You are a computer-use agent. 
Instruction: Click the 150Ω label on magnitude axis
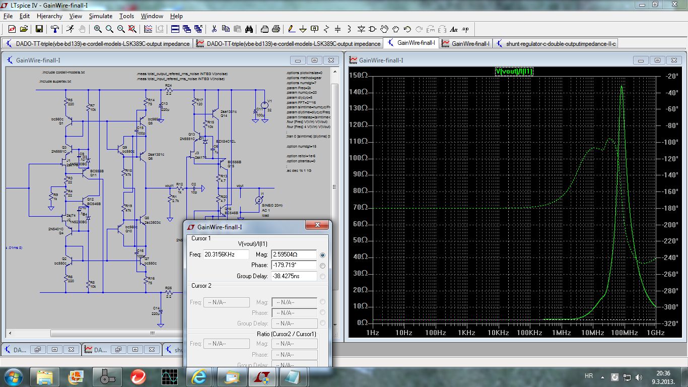[x=359, y=75]
